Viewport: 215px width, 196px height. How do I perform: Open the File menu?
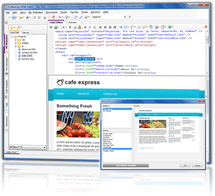point(7,13)
